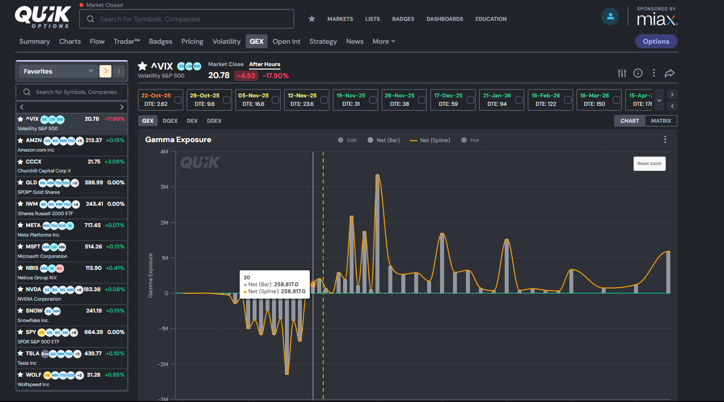Check the 18-Feb-26 expiration checkbox

(568, 100)
